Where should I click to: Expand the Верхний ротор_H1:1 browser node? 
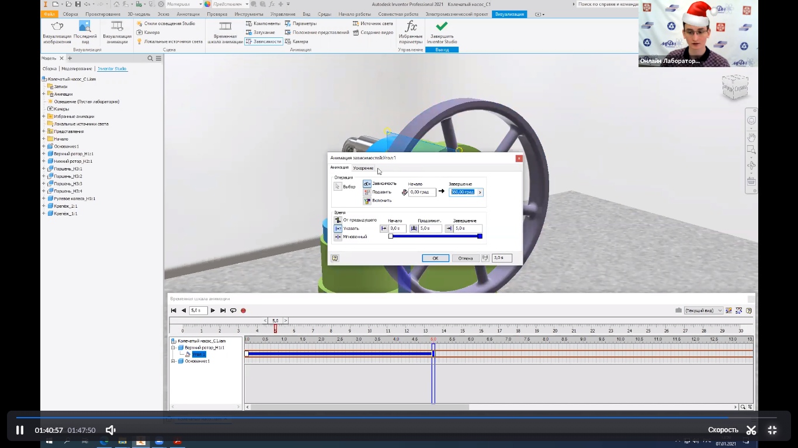pyautogui.click(x=44, y=154)
